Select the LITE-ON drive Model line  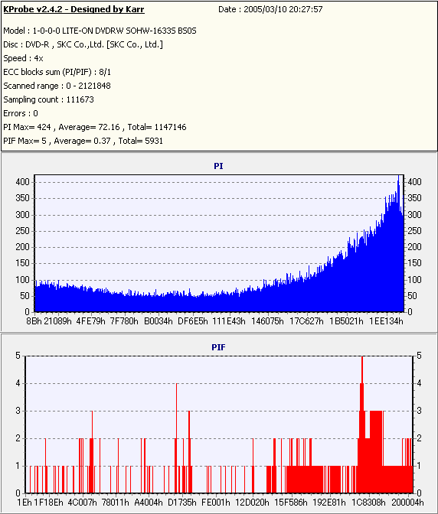[100, 31]
